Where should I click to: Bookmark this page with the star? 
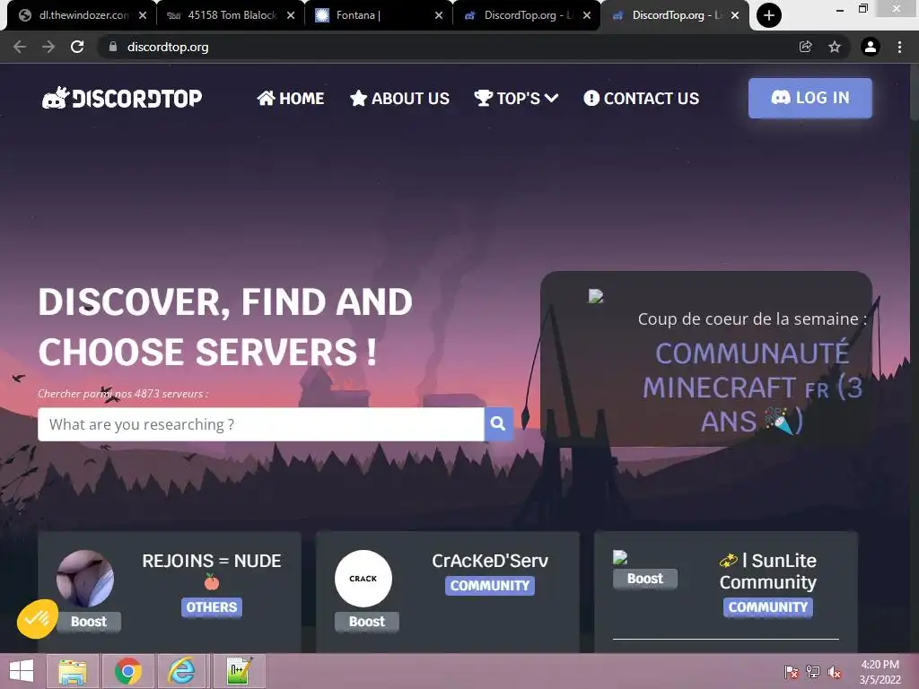[835, 47]
